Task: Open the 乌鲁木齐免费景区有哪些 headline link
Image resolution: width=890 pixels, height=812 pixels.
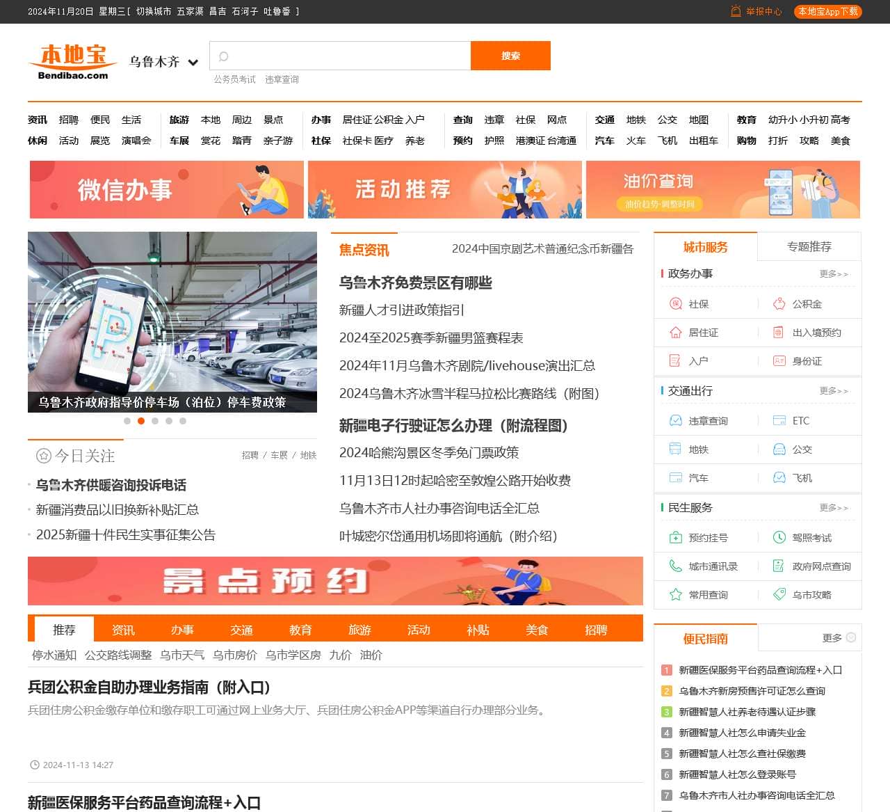Action: click(x=415, y=282)
